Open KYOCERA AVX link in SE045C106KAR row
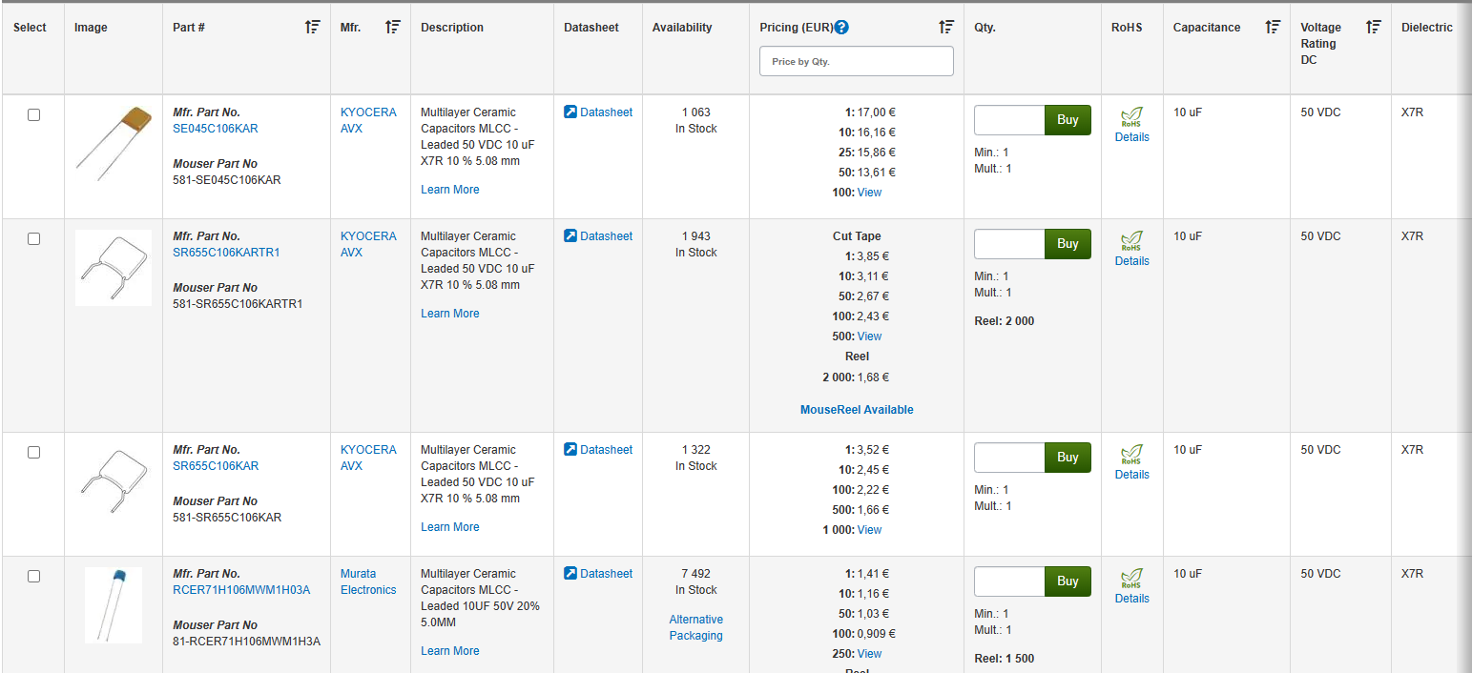The image size is (1472, 673). pos(368,120)
